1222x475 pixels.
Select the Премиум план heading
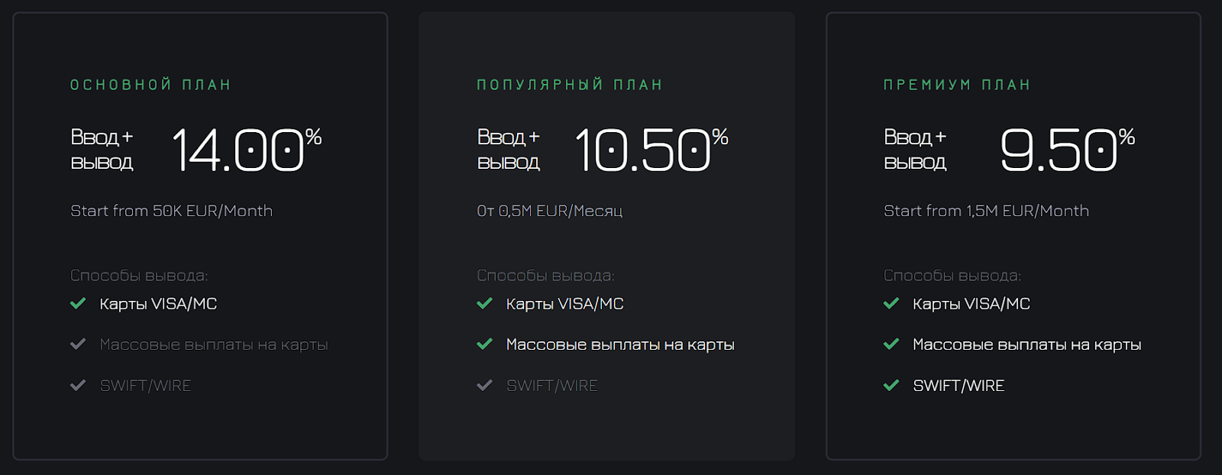[957, 85]
